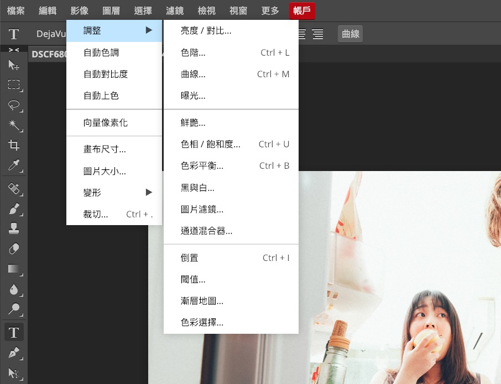Click the center-align text icon
Image resolution: width=501 pixels, height=384 pixels.
(x=301, y=34)
